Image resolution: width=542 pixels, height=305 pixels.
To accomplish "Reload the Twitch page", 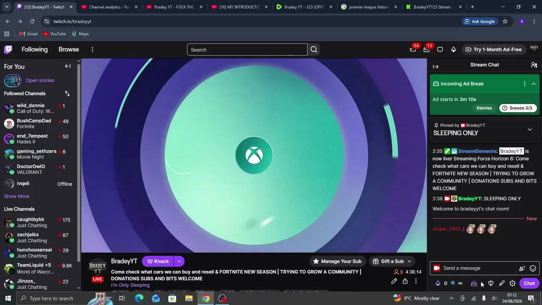I will pos(32,22).
